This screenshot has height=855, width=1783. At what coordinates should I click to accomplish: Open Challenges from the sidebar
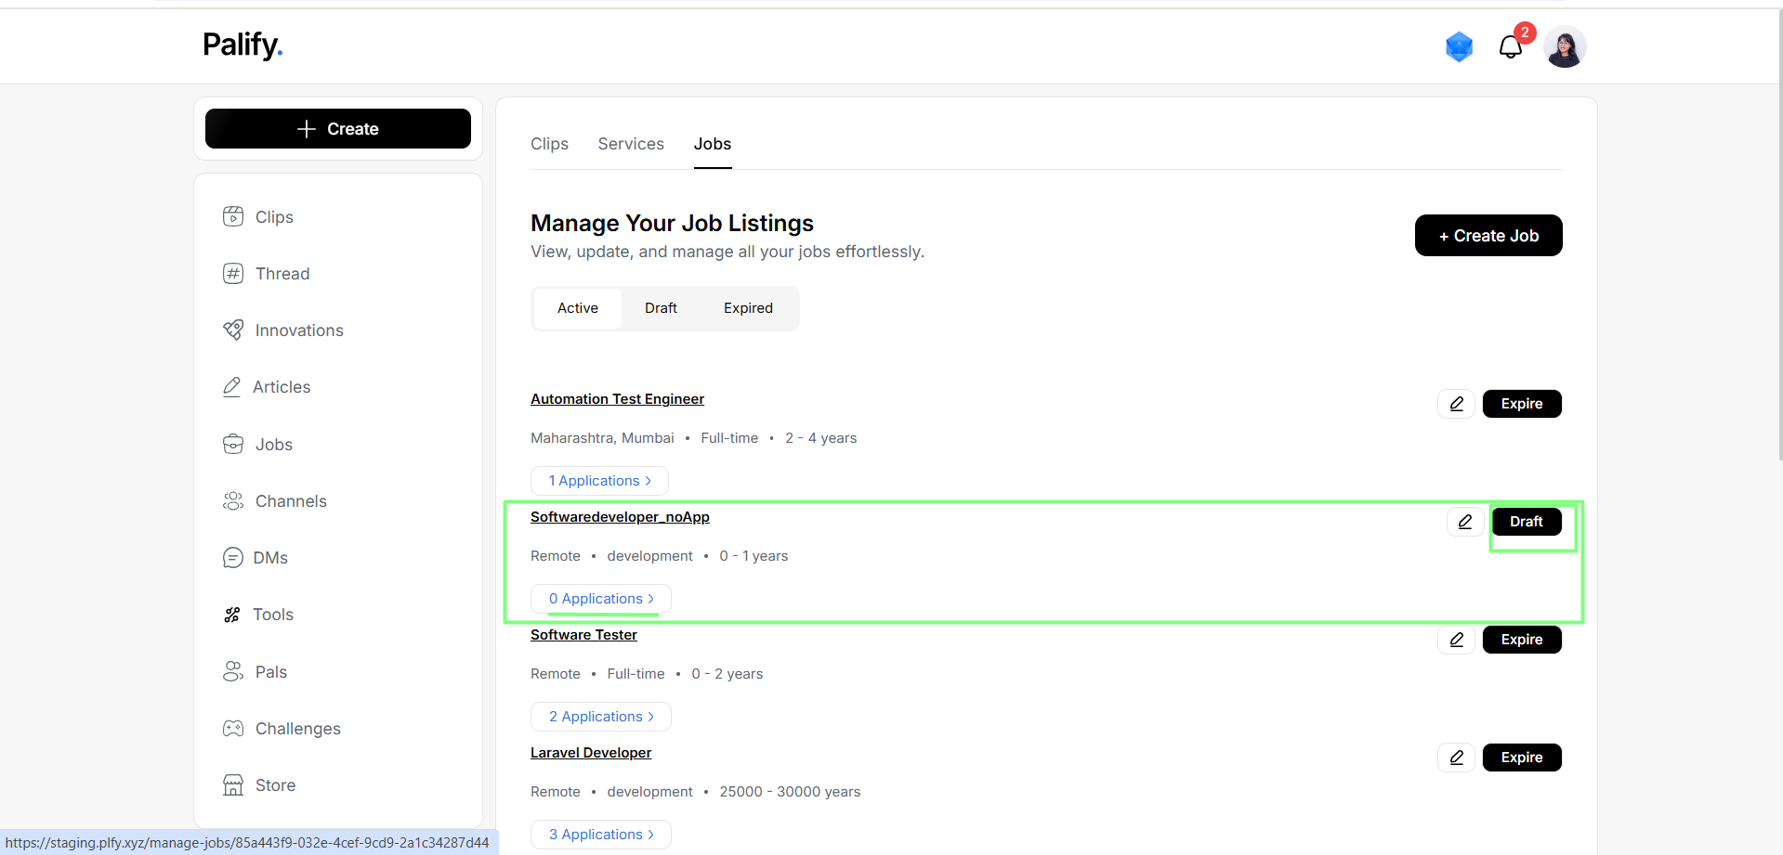(x=282, y=728)
